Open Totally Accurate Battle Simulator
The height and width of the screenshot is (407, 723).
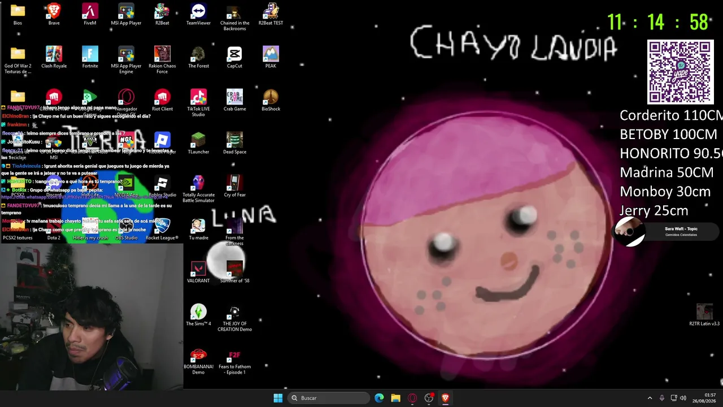tap(198, 189)
